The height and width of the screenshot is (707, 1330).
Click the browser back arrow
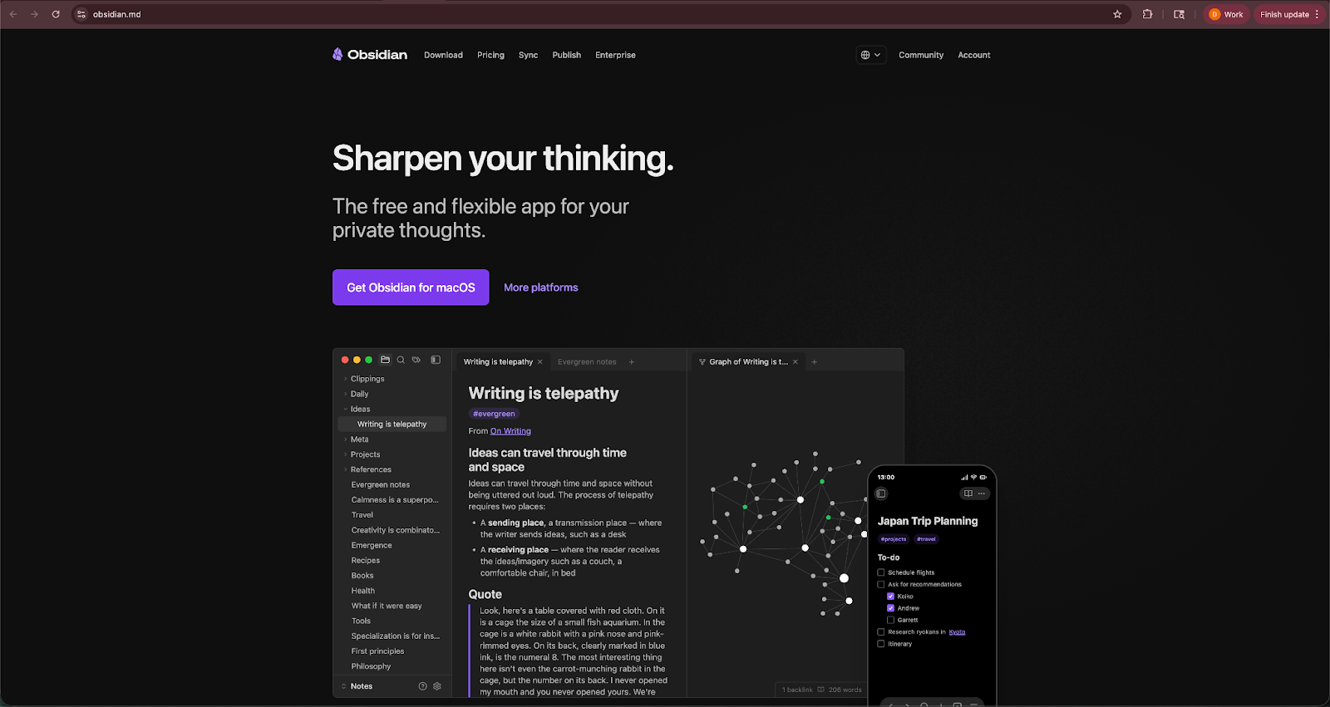pyautogui.click(x=13, y=14)
